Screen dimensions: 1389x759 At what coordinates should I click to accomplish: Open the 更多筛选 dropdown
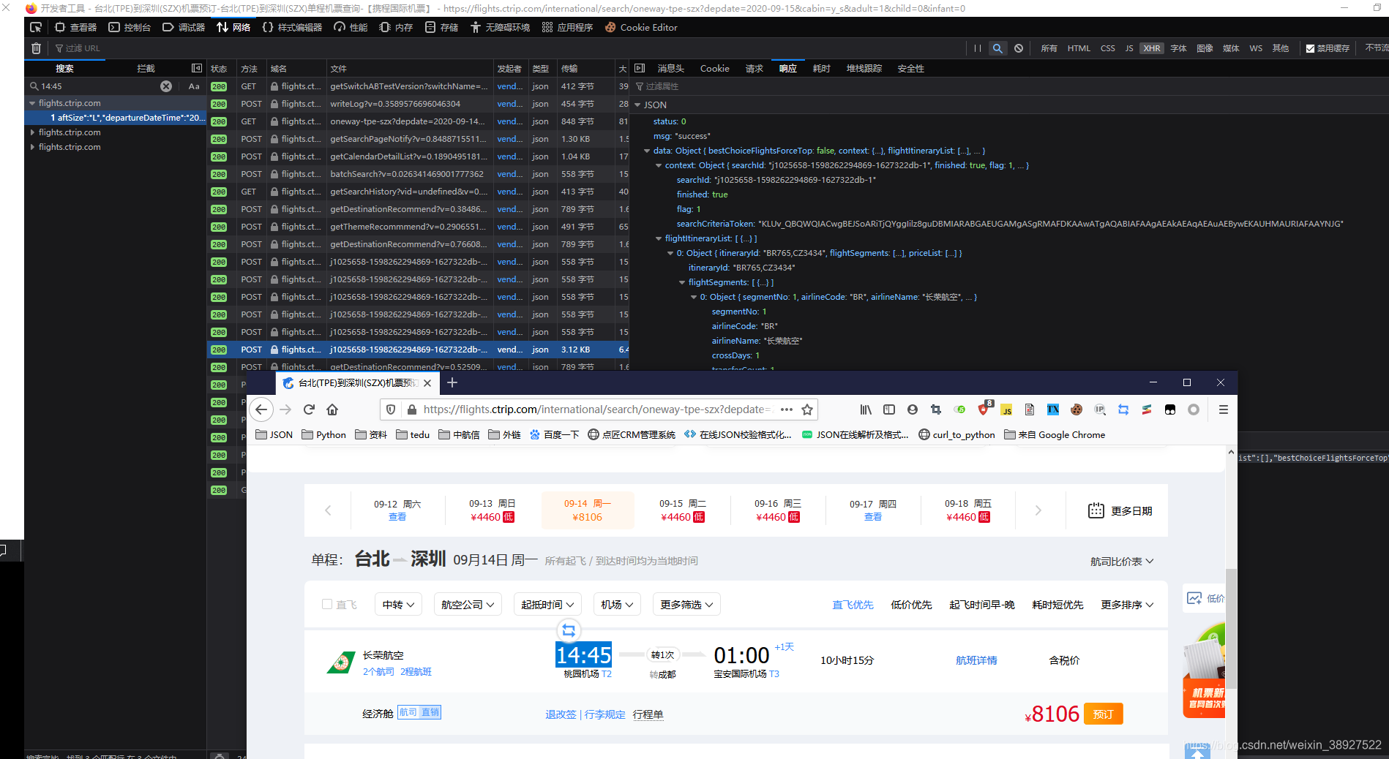[x=686, y=605]
